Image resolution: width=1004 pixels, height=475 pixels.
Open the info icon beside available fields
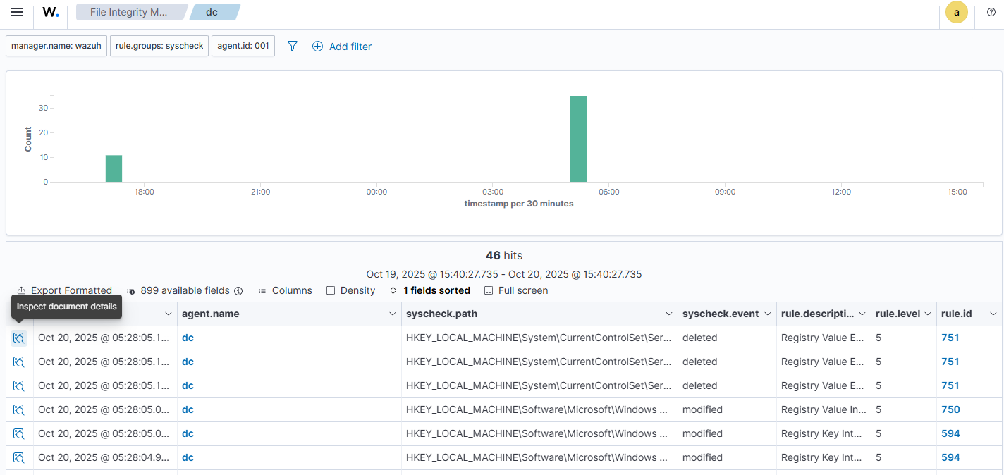238,291
